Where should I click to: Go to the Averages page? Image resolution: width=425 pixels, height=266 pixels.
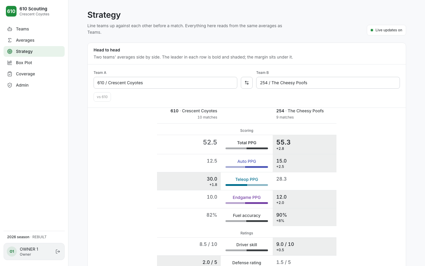(x=34, y=40)
